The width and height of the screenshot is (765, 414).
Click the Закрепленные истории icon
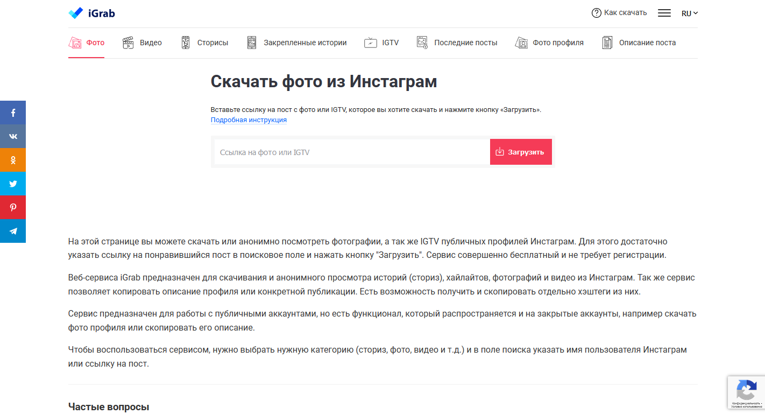click(252, 43)
